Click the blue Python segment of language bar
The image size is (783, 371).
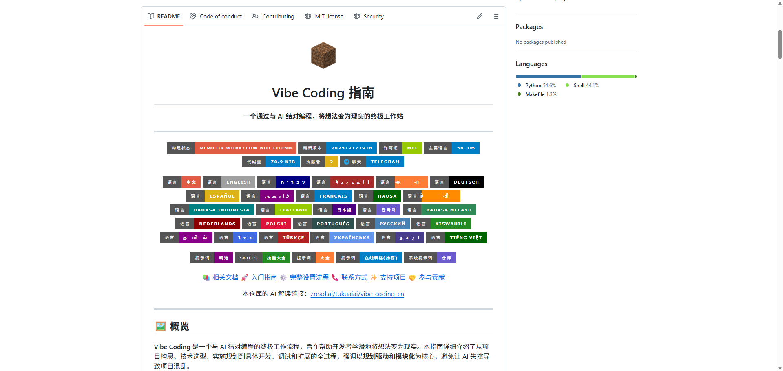click(x=548, y=77)
